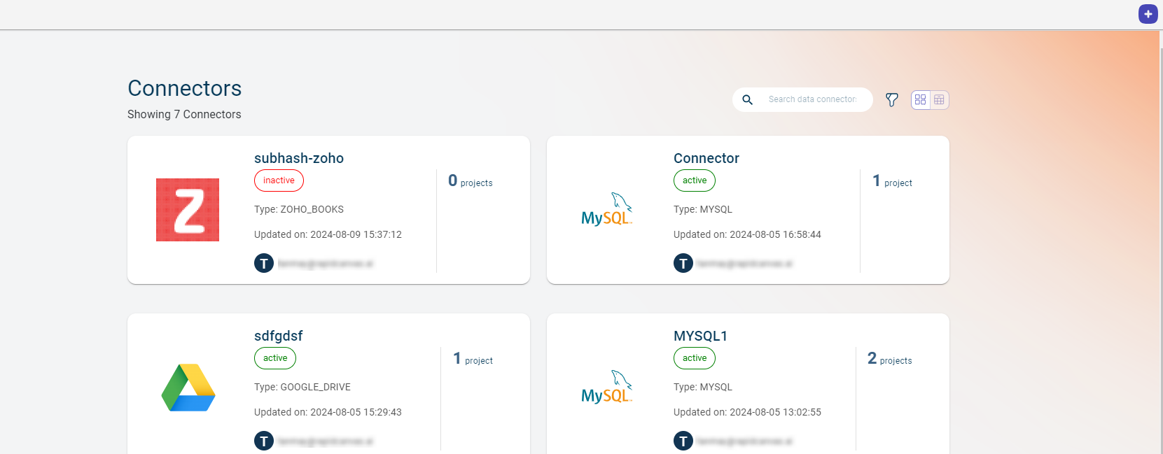The height and width of the screenshot is (454, 1163).
Task: Switch to grid card view
Action: point(920,100)
